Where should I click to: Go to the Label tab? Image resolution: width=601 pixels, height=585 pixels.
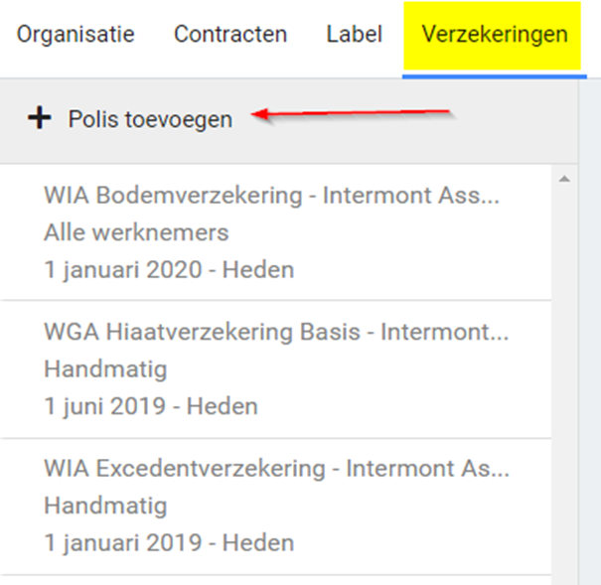(x=354, y=35)
